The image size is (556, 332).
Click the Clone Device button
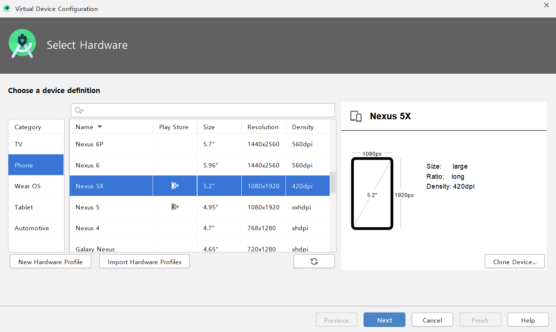click(515, 262)
